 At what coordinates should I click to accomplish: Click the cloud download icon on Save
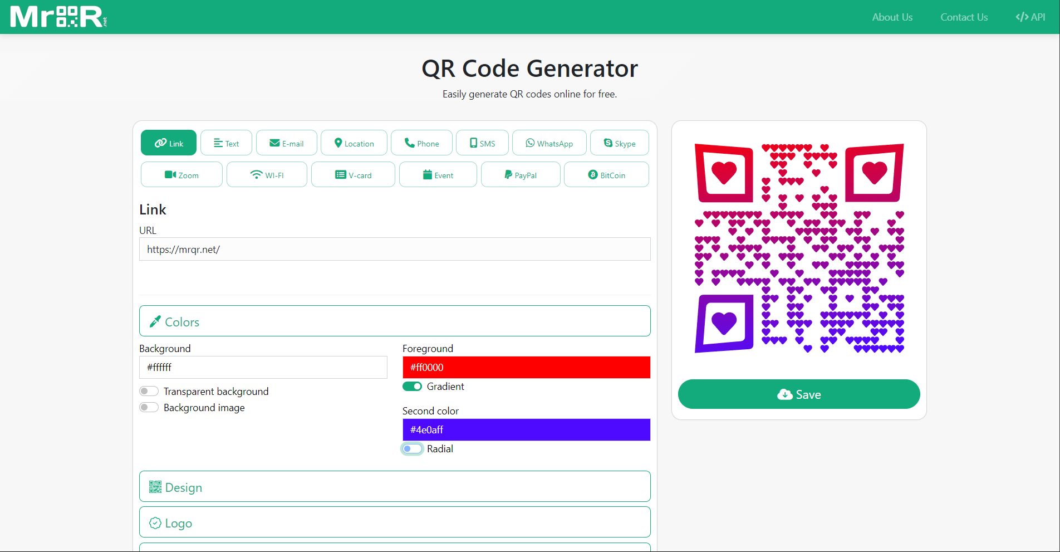(785, 394)
